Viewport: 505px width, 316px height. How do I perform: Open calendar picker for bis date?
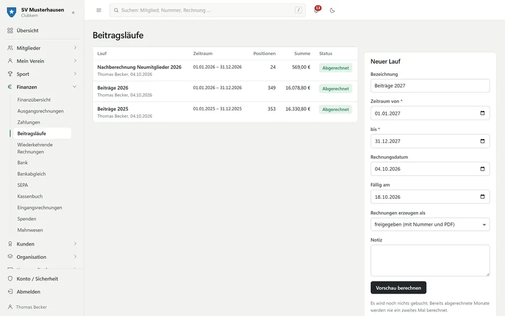click(482, 141)
